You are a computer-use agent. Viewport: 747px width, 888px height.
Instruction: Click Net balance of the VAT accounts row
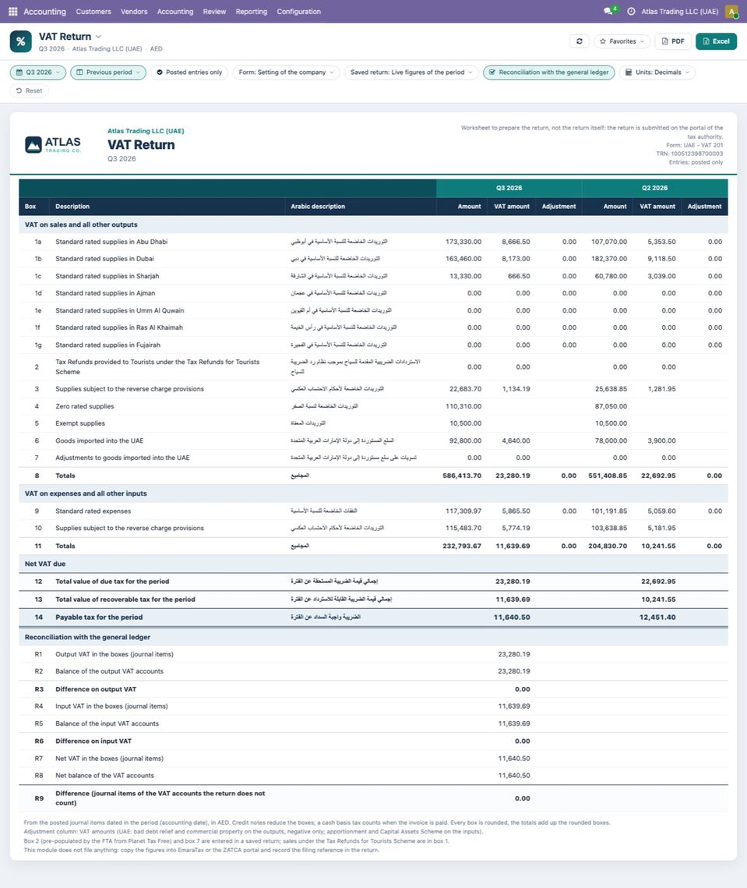tap(374, 776)
